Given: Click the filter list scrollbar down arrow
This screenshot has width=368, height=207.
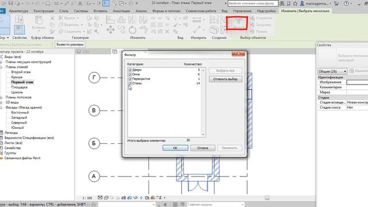Looking at the screenshot, I should click(x=203, y=135).
